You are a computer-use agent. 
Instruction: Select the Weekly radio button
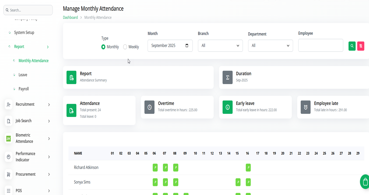(125, 47)
